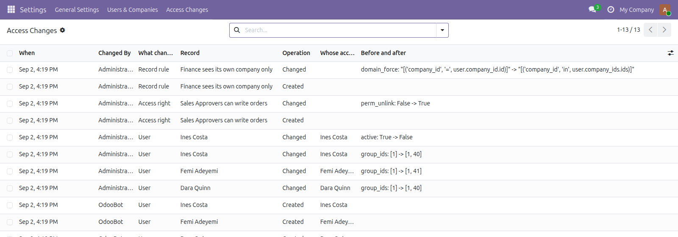
Task: Open optional columns adjust icon
Action: [x=670, y=53]
